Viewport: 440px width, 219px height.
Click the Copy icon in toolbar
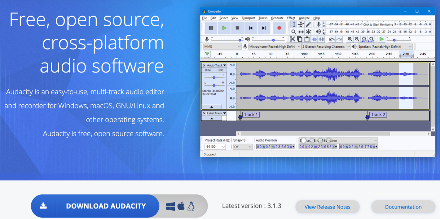(300, 39)
